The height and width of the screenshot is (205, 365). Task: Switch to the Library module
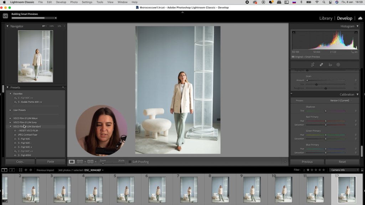[x=325, y=18]
